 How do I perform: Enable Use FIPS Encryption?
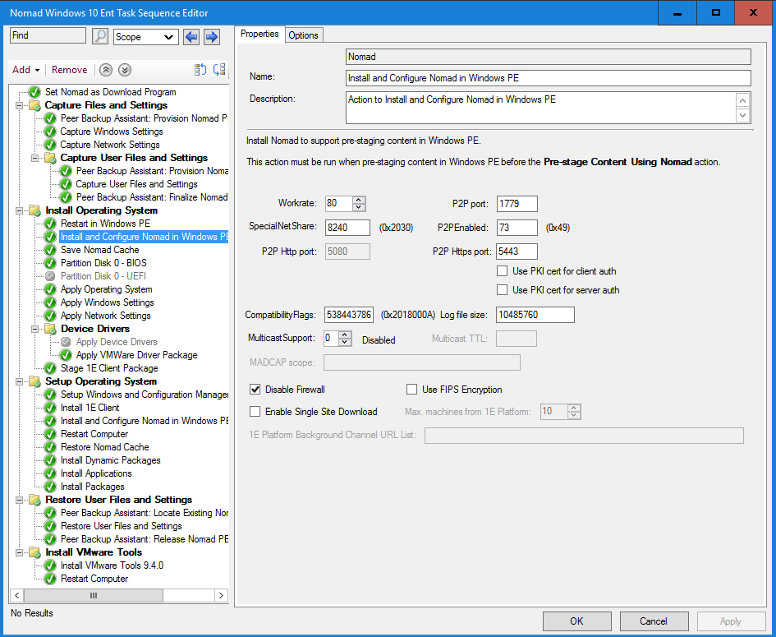click(x=412, y=390)
